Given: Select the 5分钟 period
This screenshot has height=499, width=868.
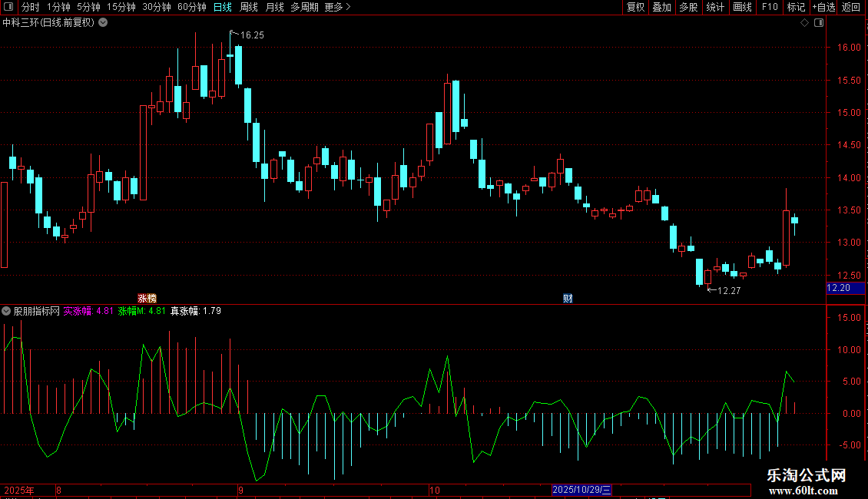Looking at the screenshot, I should pos(88,7).
